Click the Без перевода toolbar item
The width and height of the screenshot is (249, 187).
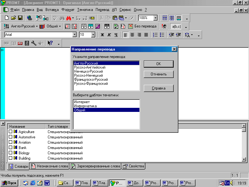click(143, 26)
